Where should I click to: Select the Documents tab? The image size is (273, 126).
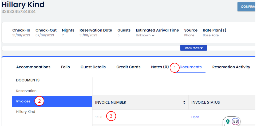[191, 67]
